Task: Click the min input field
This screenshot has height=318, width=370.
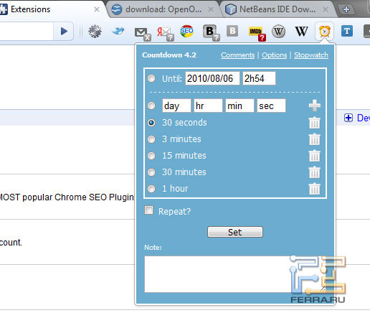Action: coord(239,106)
